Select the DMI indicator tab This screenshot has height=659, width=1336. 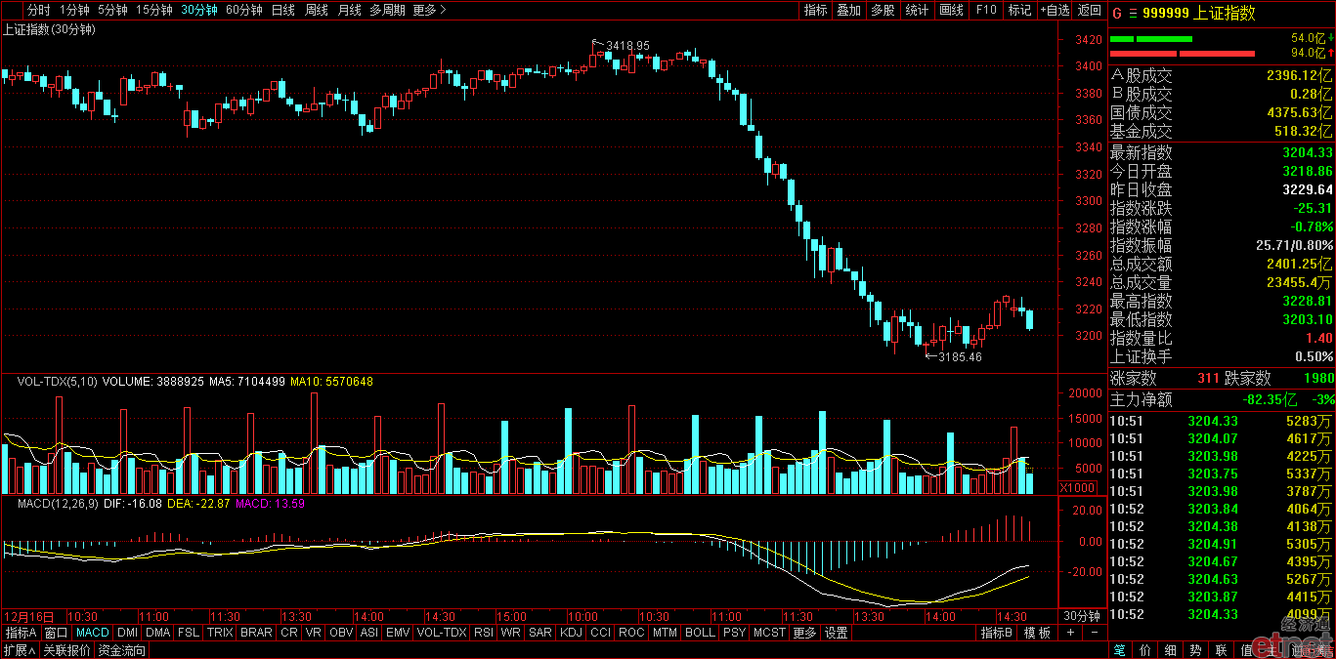coord(128,633)
